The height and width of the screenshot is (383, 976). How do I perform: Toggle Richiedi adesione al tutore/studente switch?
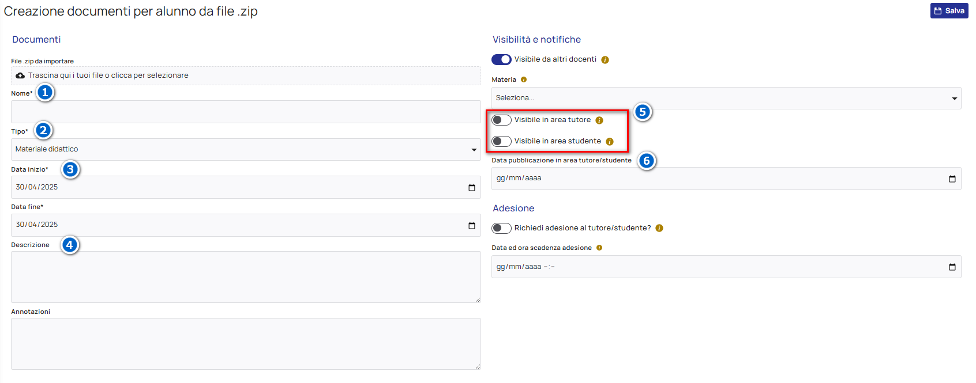pyautogui.click(x=501, y=228)
